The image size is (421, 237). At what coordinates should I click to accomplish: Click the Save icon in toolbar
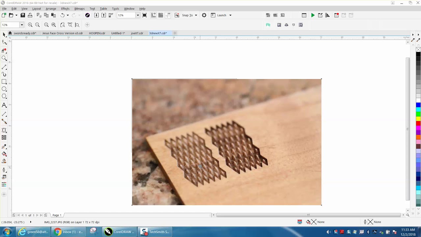coord(23,15)
